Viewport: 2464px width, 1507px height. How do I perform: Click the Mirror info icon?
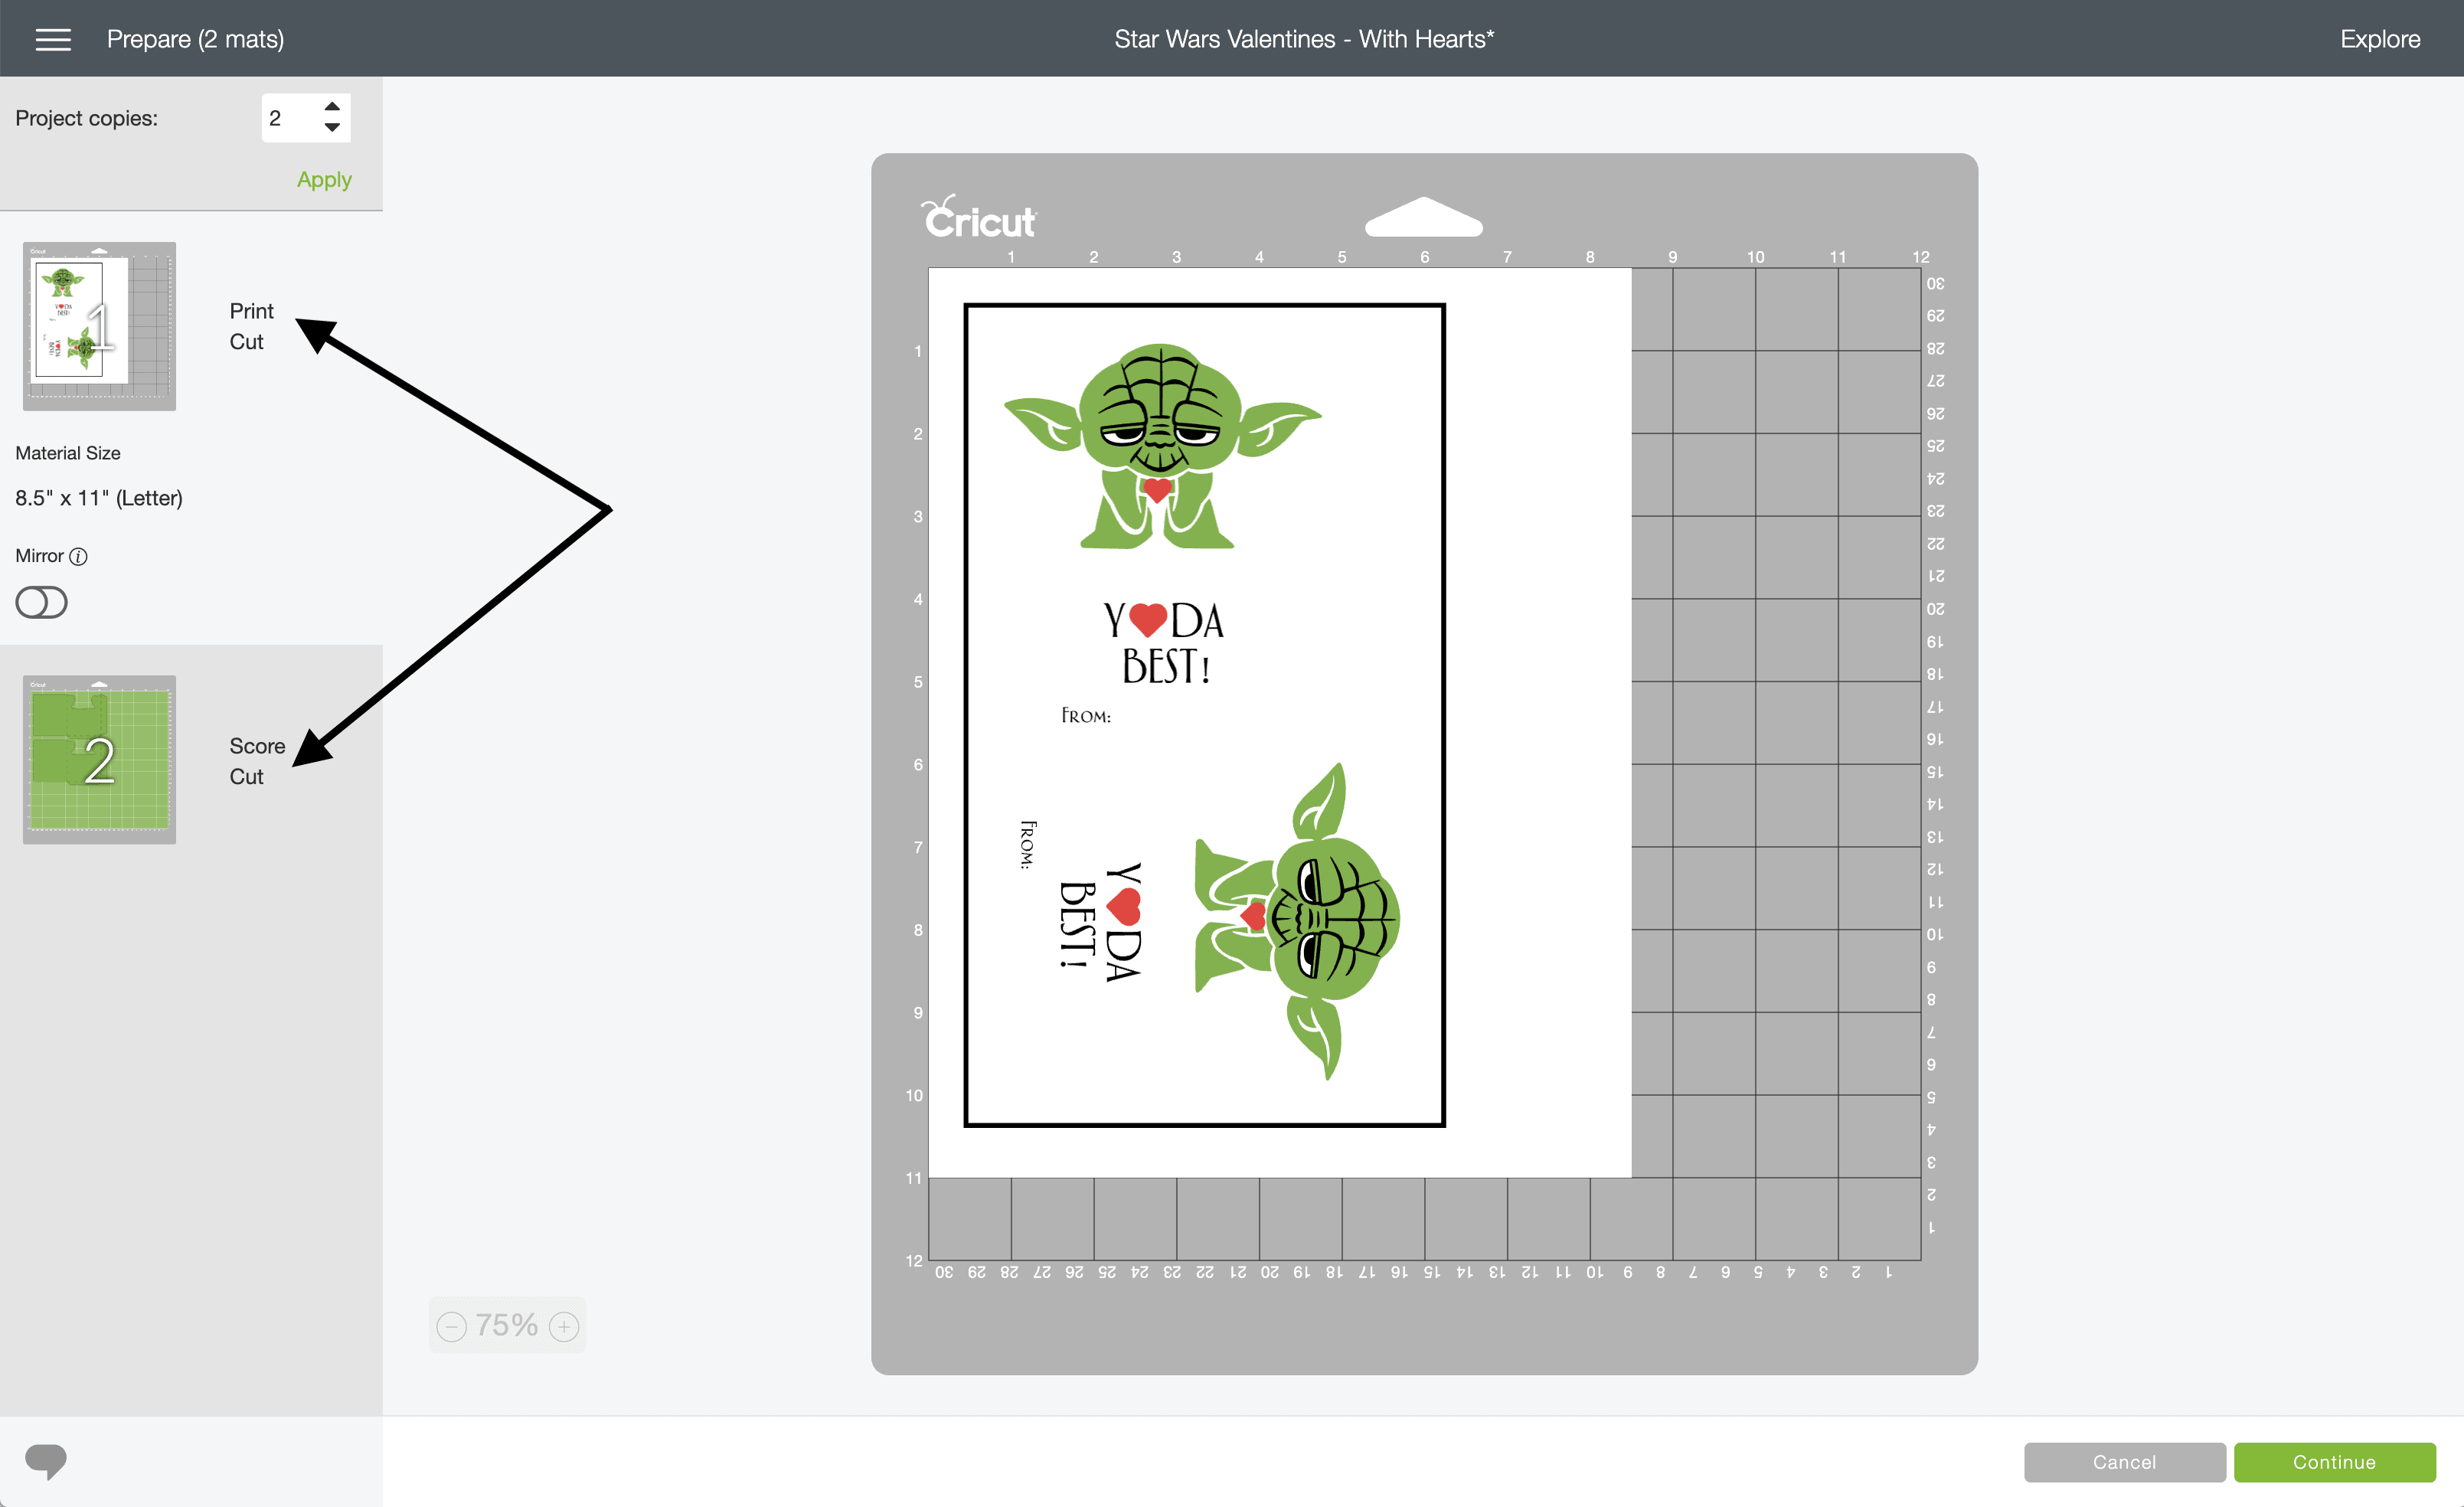coord(79,557)
